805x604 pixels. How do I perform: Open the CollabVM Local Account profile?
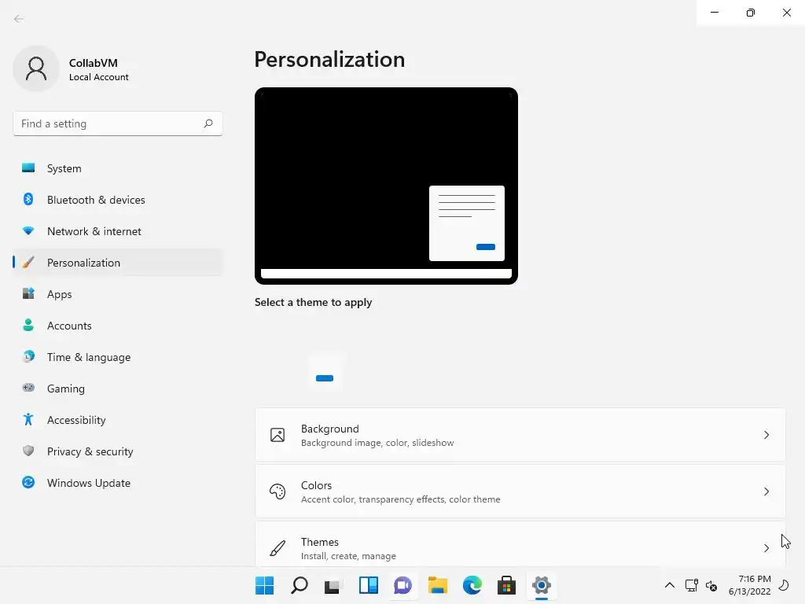72,69
